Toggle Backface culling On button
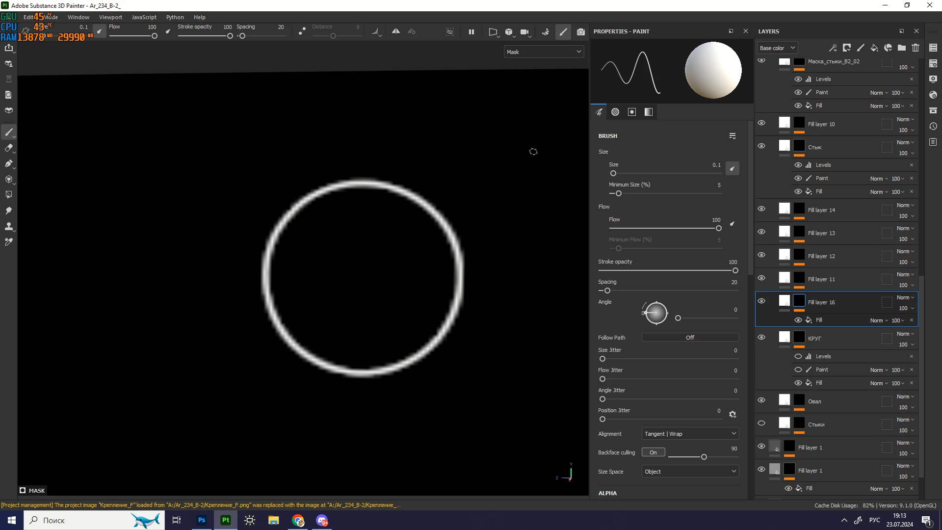This screenshot has width=942, height=530. [653, 452]
